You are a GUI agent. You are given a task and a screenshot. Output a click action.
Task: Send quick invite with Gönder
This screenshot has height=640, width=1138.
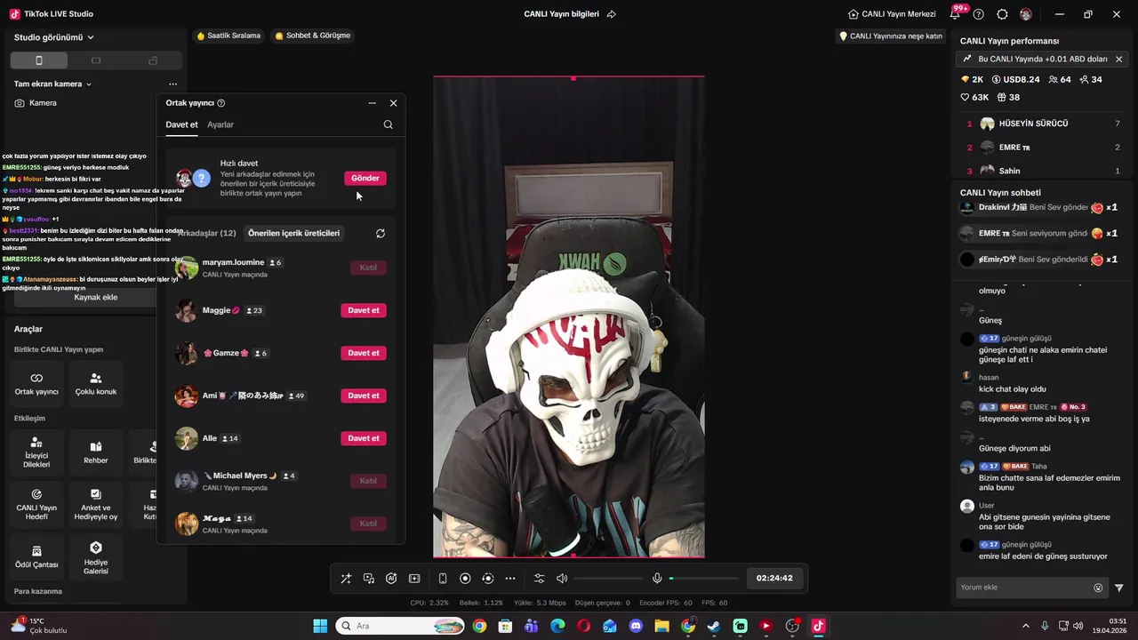point(365,178)
